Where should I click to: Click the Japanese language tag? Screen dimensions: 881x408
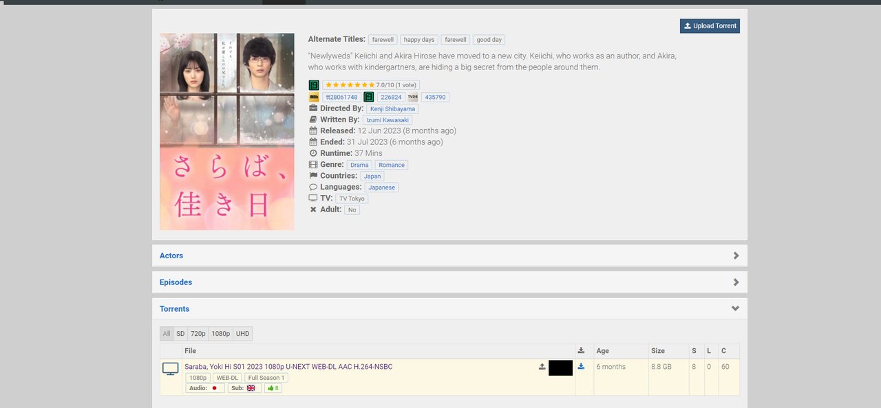pos(381,188)
